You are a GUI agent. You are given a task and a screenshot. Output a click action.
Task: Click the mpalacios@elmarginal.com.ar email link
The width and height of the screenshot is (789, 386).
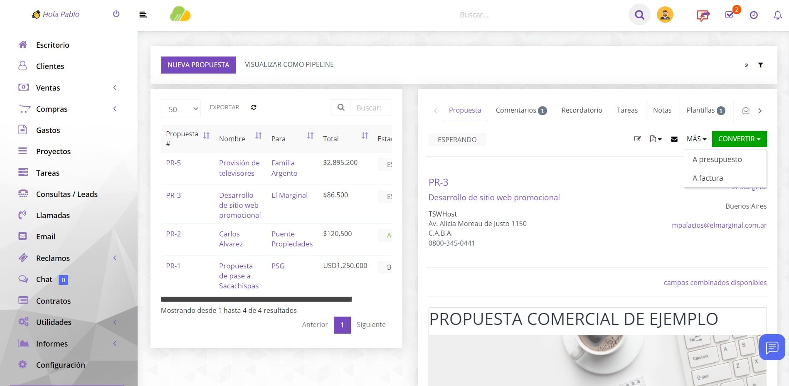(x=719, y=225)
